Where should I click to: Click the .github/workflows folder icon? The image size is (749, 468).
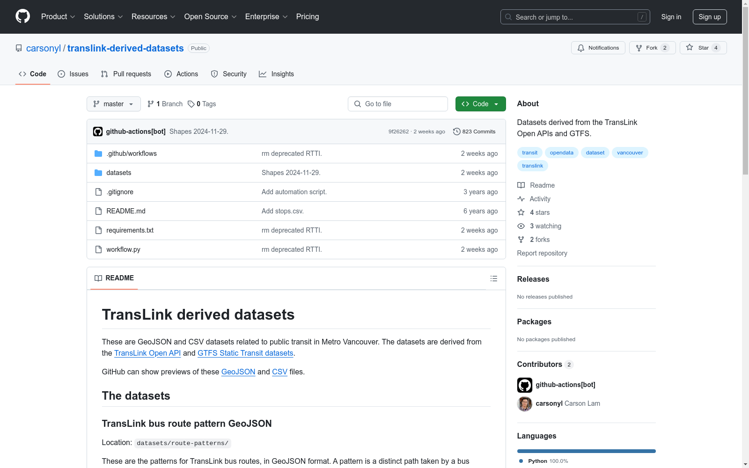98,154
